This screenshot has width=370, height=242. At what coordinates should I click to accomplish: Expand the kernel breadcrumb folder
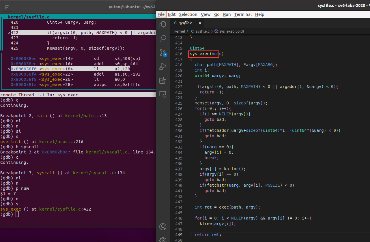(x=180, y=31)
